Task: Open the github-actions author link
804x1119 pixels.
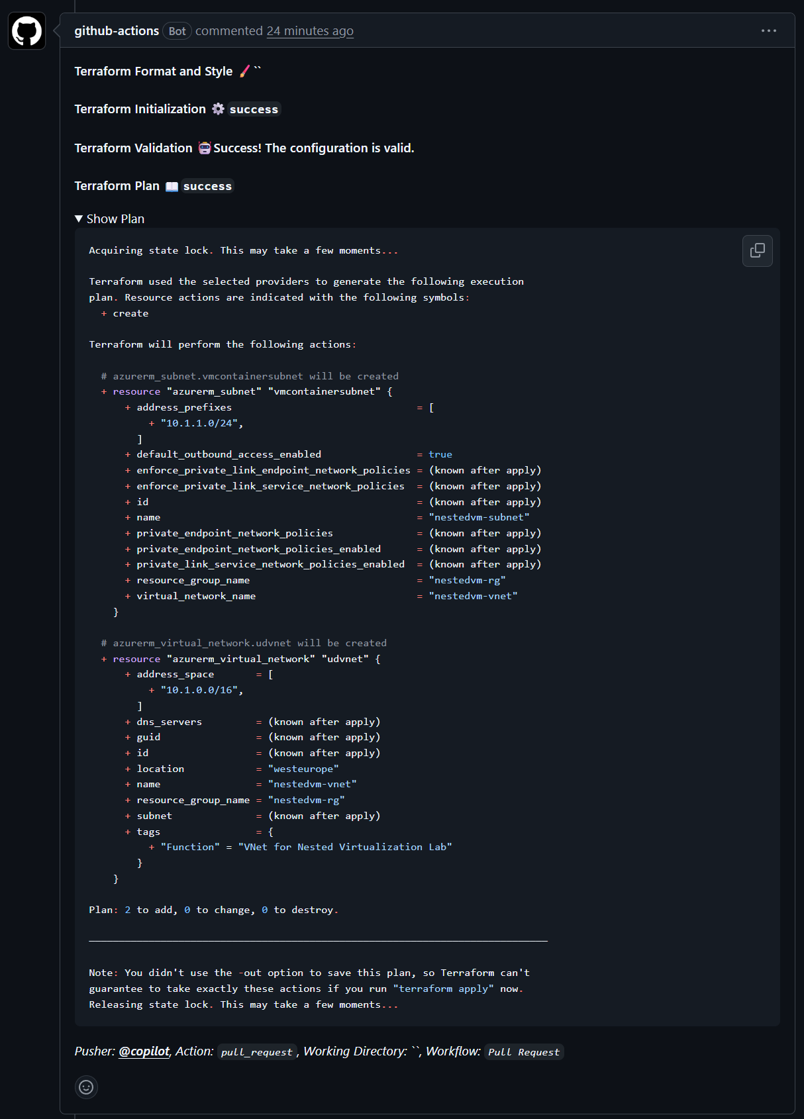Action: tap(117, 30)
